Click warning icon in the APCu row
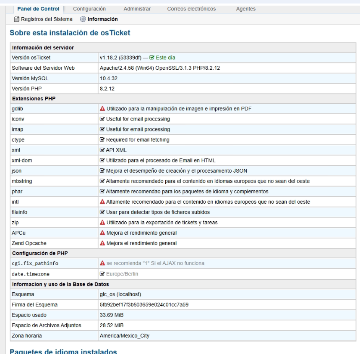Image resolution: width=360 pixels, height=354 pixels. (x=102, y=233)
